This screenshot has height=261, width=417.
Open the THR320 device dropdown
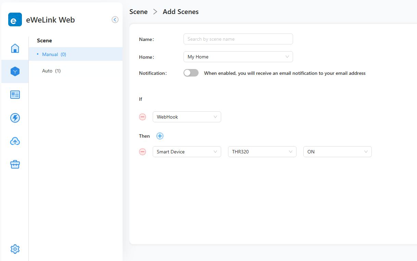click(x=262, y=152)
